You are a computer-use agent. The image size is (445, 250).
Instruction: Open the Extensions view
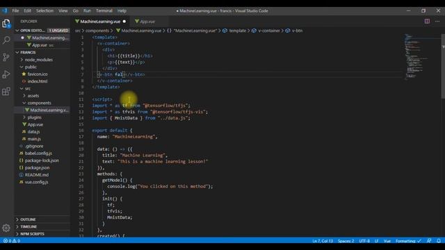click(x=6, y=91)
